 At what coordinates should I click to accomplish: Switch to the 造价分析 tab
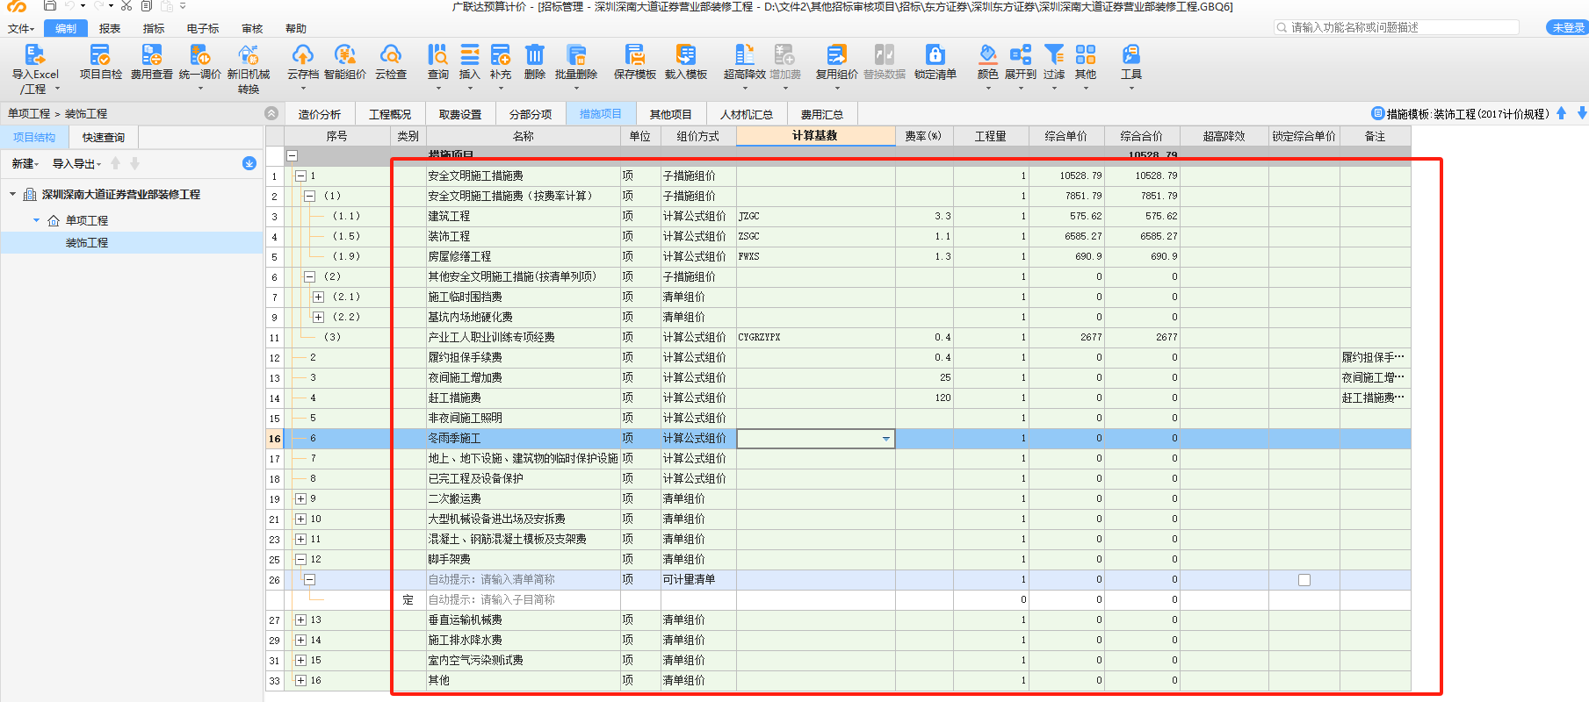coord(320,114)
